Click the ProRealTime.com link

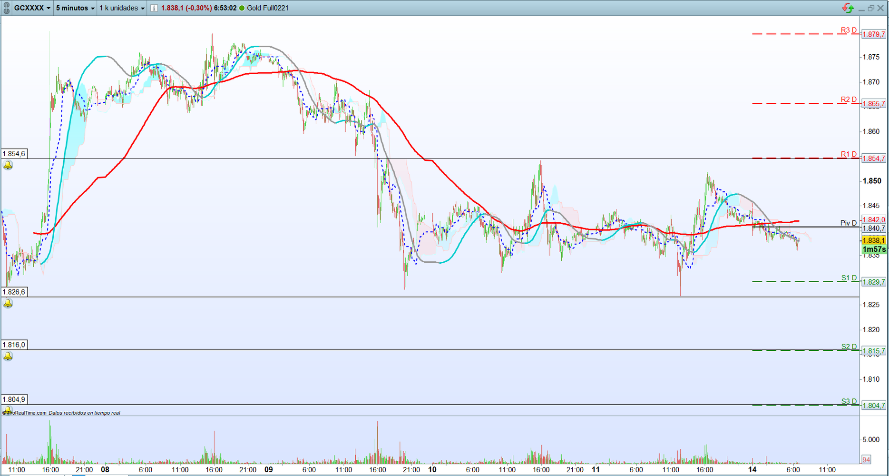pyautogui.click(x=27, y=413)
